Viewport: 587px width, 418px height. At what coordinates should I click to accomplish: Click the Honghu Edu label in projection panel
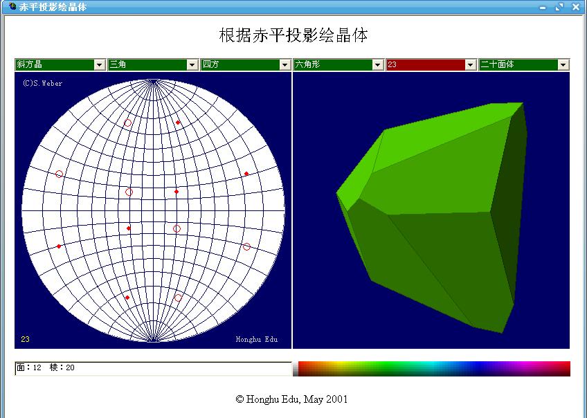[x=256, y=339]
